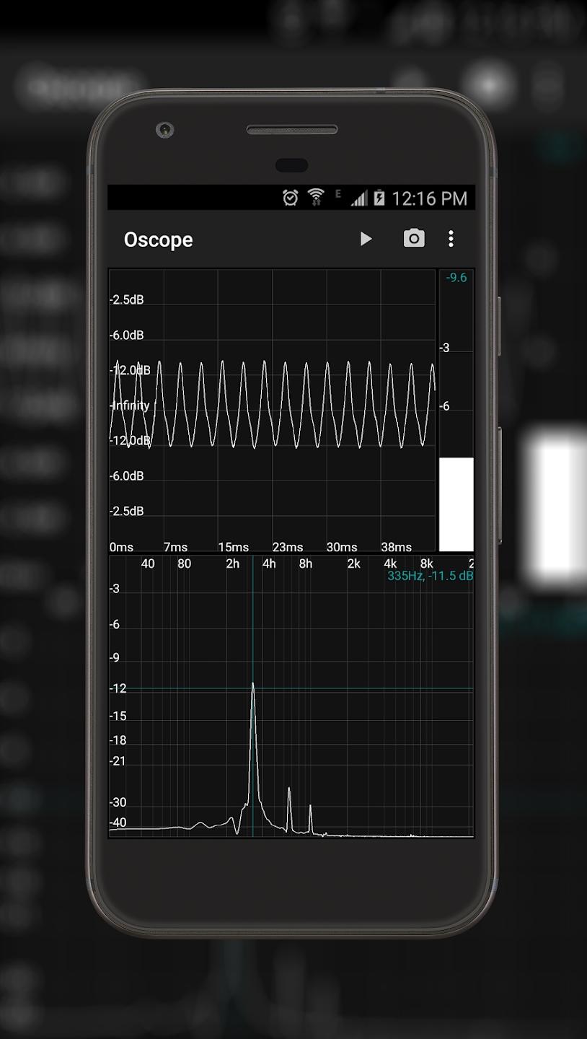587x1039 pixels.
Task: Take a screenshot using the camera icon
Action: tap(413, 238)
